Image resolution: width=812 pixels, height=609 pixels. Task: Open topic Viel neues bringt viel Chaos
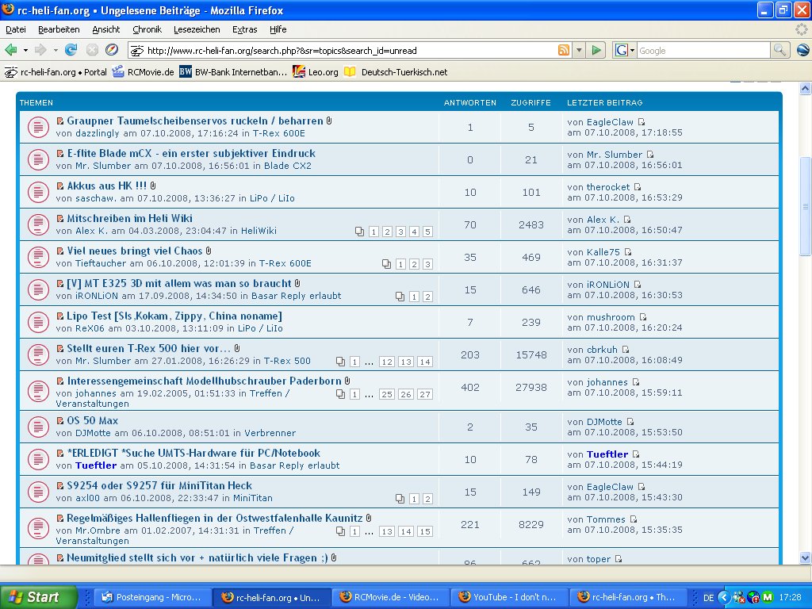pos(135,251)
